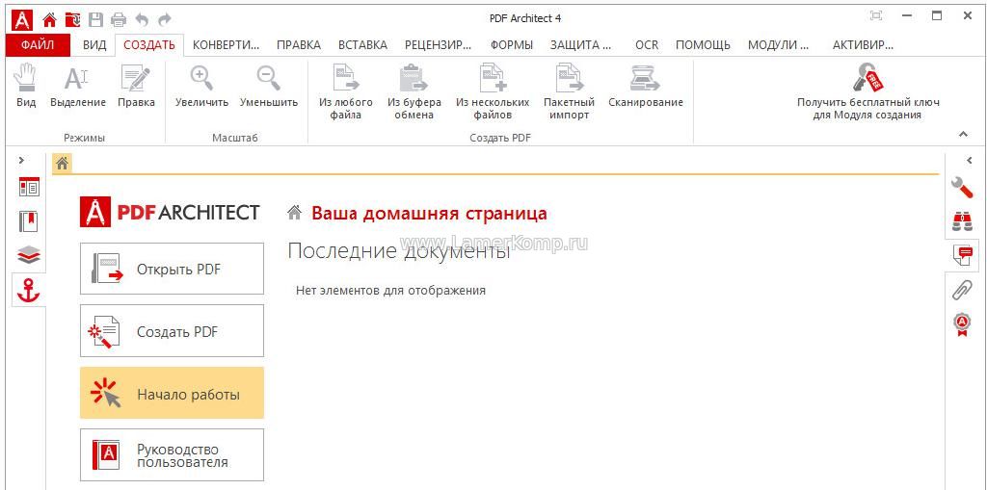Click create from any file (Из любого файла)
Image resolution: width=987 pixels, height=490 pixels.
click(x=345, y=81)
